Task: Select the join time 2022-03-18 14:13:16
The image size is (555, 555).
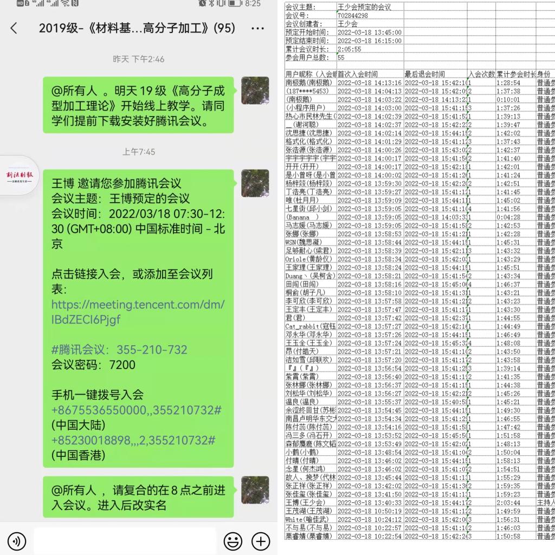Action: pyautogui.click(x=370, y=82)
